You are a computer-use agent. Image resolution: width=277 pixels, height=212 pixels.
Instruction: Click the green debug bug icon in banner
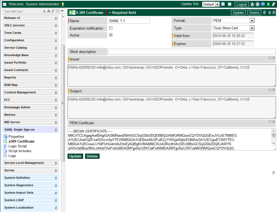(268, 4)
